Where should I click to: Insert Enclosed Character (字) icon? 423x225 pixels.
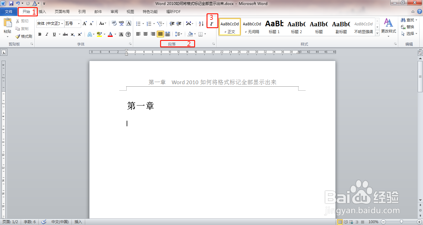click(x=128, y=34)
